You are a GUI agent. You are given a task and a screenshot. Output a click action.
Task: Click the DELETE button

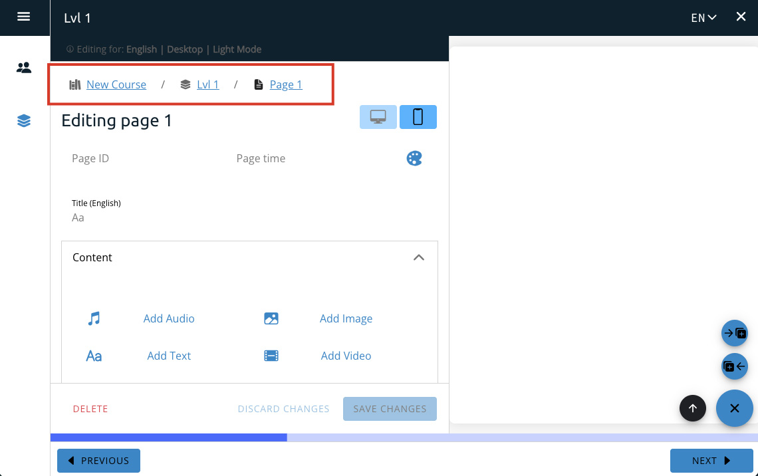(90, 409)
